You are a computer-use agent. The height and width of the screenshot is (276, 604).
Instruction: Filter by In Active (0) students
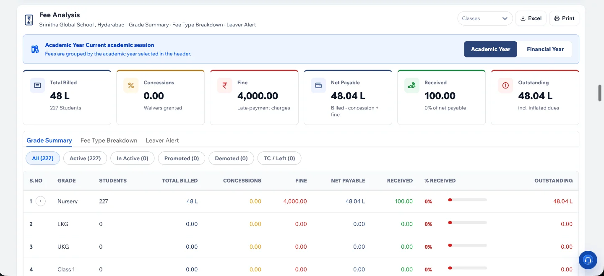point(133,158)
